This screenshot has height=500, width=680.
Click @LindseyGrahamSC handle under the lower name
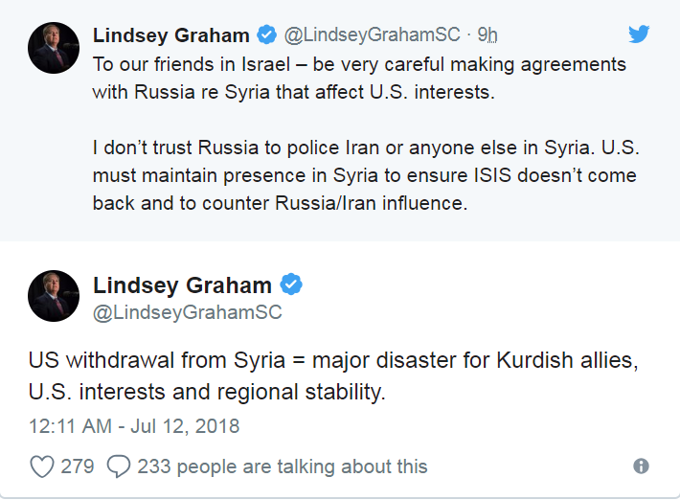point(188,312)
